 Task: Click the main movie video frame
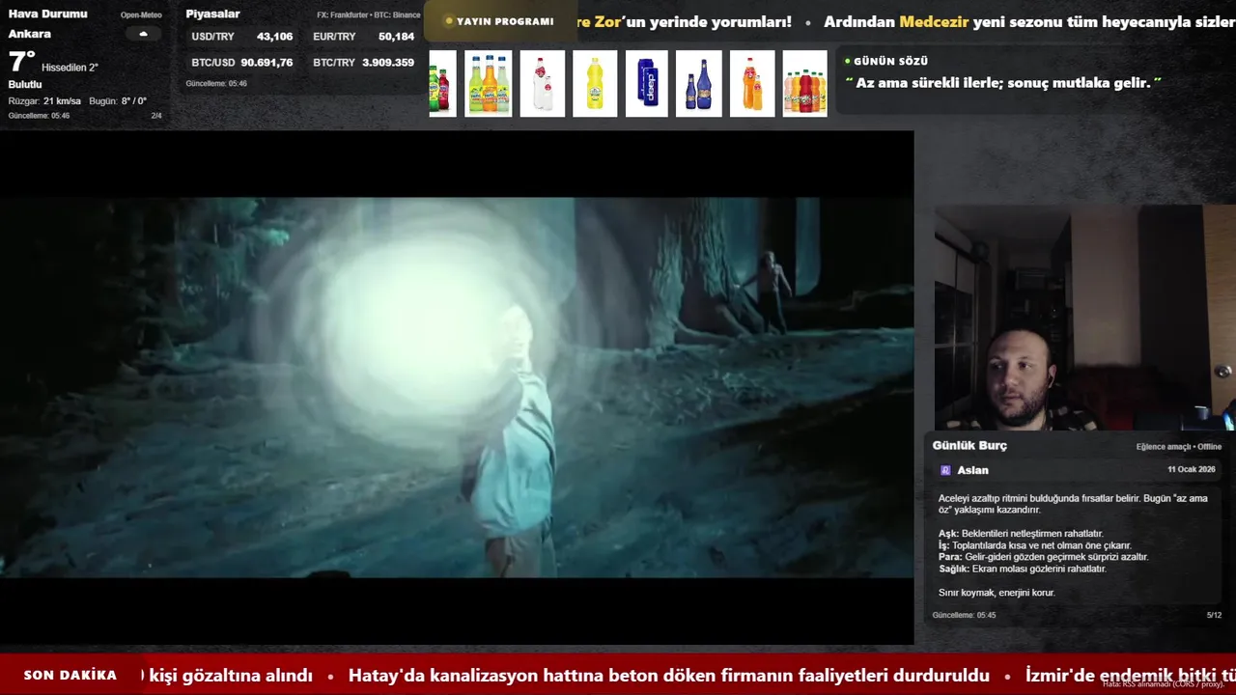pos(457,387)
